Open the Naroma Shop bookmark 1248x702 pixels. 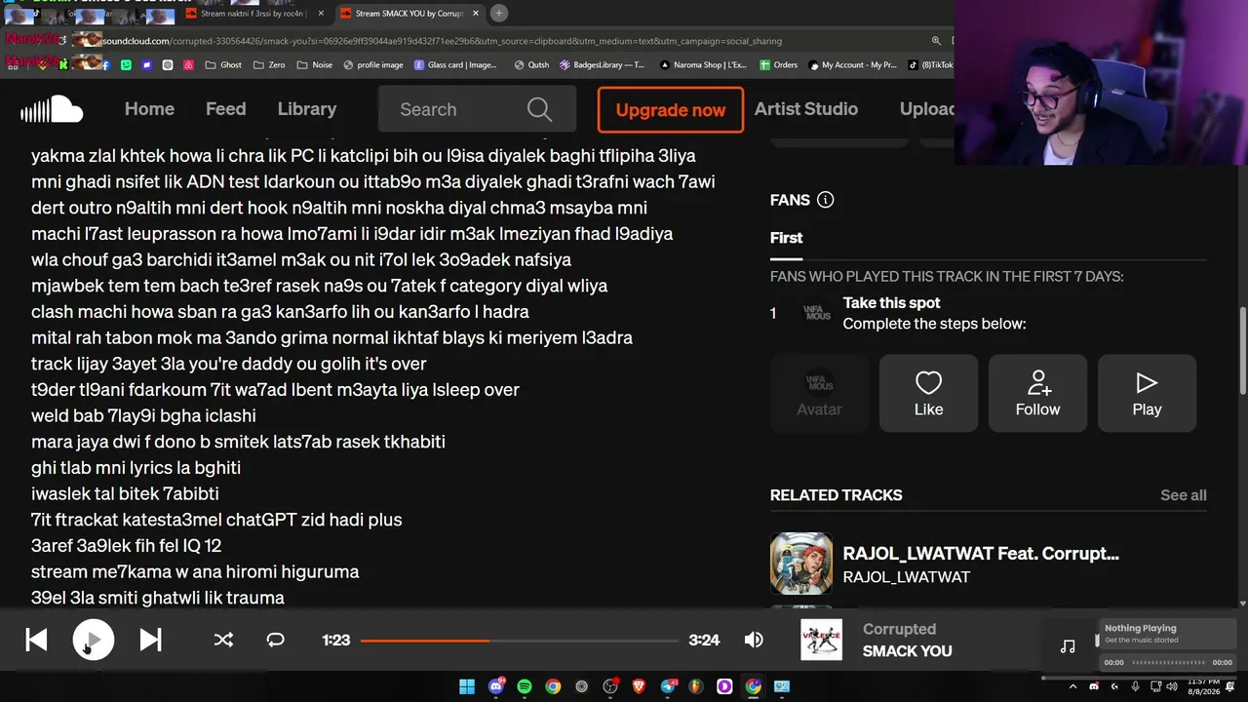[x=703, y=65]
